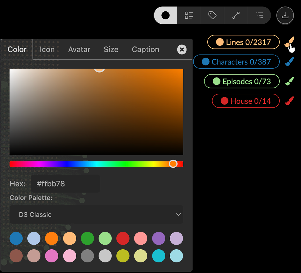Select the edge connection icon
This screenshot has height=273, width=301.
[x=236, y=15]
